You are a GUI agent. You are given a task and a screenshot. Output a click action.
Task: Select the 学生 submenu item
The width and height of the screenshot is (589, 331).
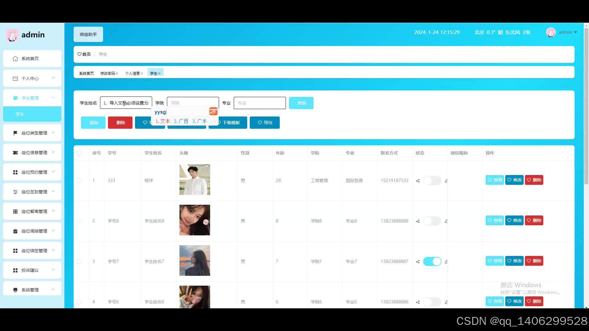pos(20,114)
